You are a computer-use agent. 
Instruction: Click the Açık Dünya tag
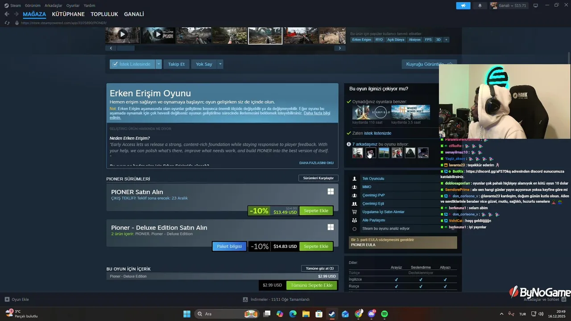coord(396,40)
